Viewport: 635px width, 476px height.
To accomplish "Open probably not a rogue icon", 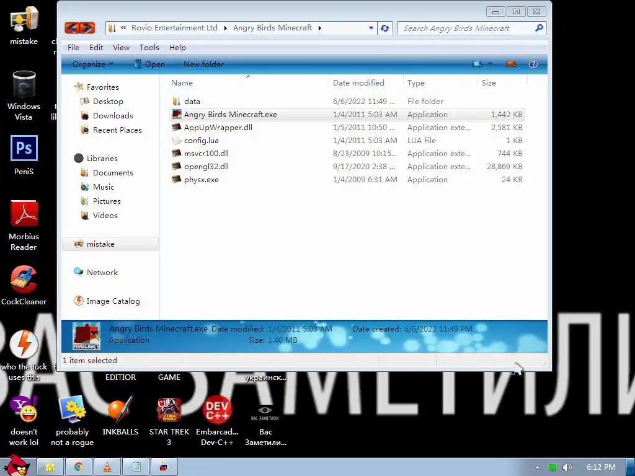I will point(72,421).
